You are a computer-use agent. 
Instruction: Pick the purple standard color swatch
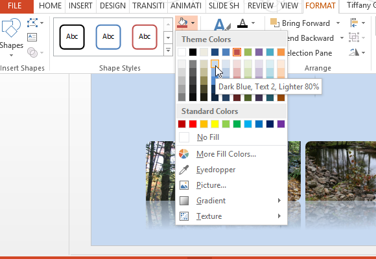coord(281,124)
